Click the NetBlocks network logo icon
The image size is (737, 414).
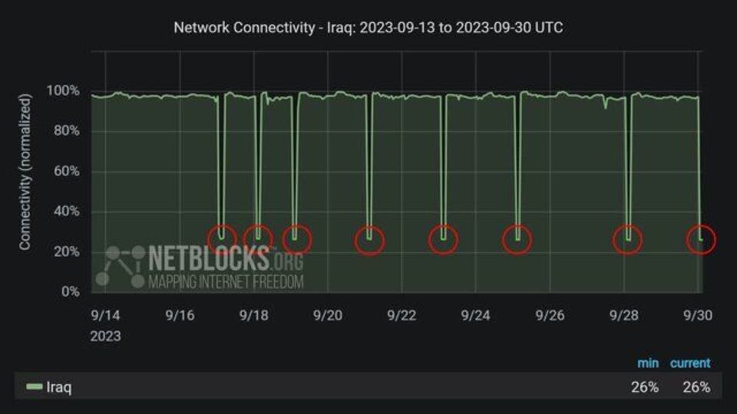(x=124, y=265)
